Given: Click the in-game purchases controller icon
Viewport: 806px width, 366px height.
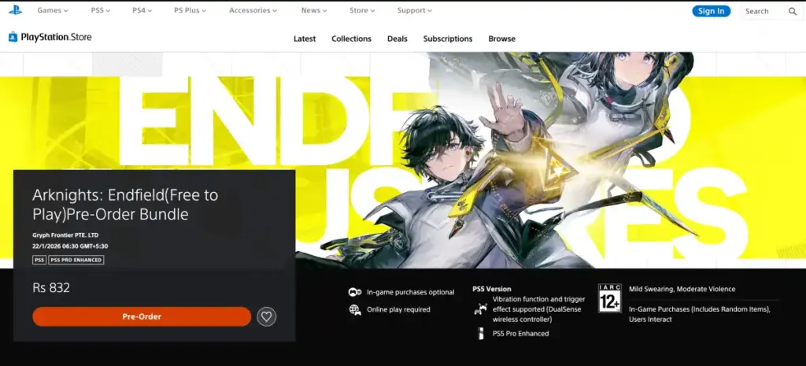Looking at the screenshot, I should pyautogui.click(x=355, y=292).
